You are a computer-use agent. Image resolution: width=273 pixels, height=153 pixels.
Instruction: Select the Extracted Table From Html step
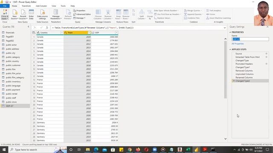click(x=250, y=57)
